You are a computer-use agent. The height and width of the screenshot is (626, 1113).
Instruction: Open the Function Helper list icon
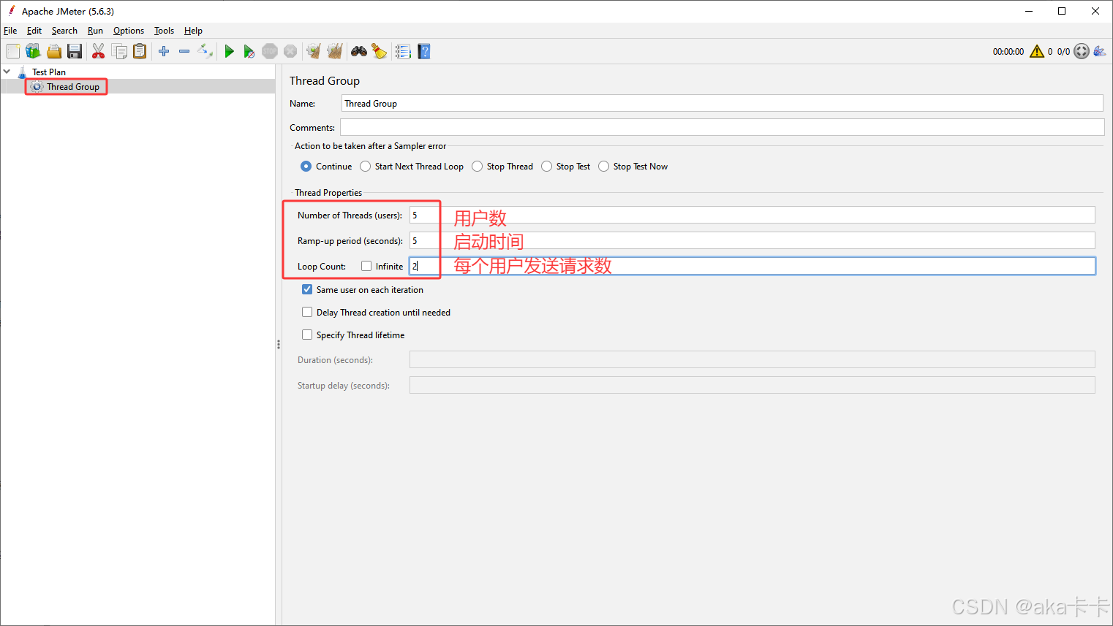[403, 51]
